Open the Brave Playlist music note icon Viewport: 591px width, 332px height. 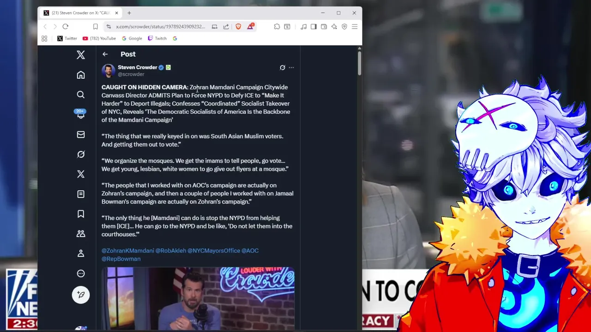(303, 27)
